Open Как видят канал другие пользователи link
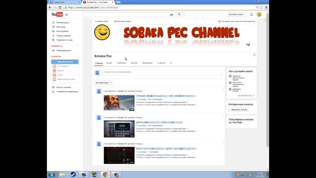316x178 pixels. pyautogui.click(x=237, y=21)
